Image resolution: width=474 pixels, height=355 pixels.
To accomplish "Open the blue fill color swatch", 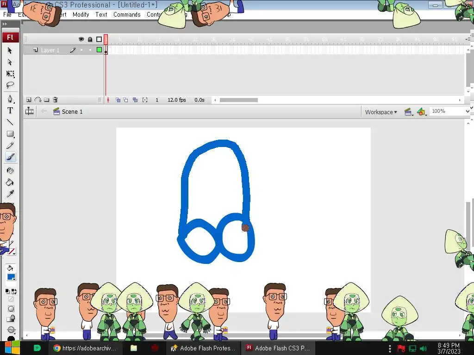I will coord(11,277).
